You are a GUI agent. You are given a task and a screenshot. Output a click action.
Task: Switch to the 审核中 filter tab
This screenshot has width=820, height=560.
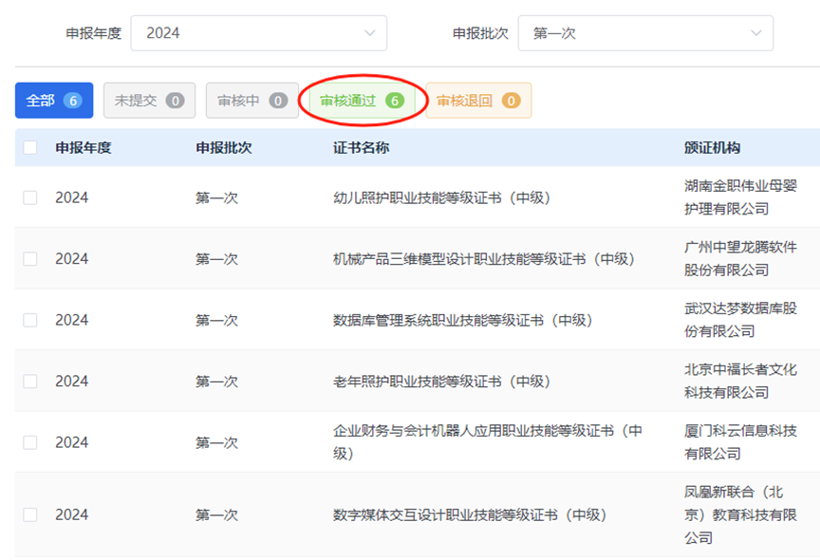(x=252, y=101)
